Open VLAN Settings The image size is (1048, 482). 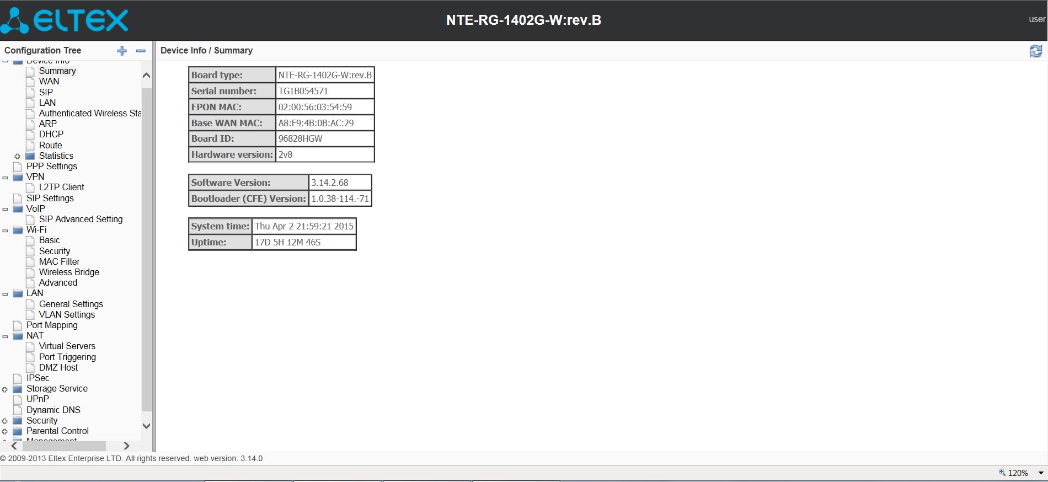(67, 314)
